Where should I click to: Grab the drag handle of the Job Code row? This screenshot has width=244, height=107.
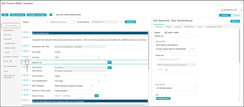point(22,51)
